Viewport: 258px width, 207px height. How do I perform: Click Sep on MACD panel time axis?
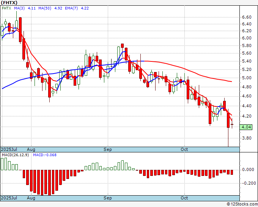click(108, 198)
